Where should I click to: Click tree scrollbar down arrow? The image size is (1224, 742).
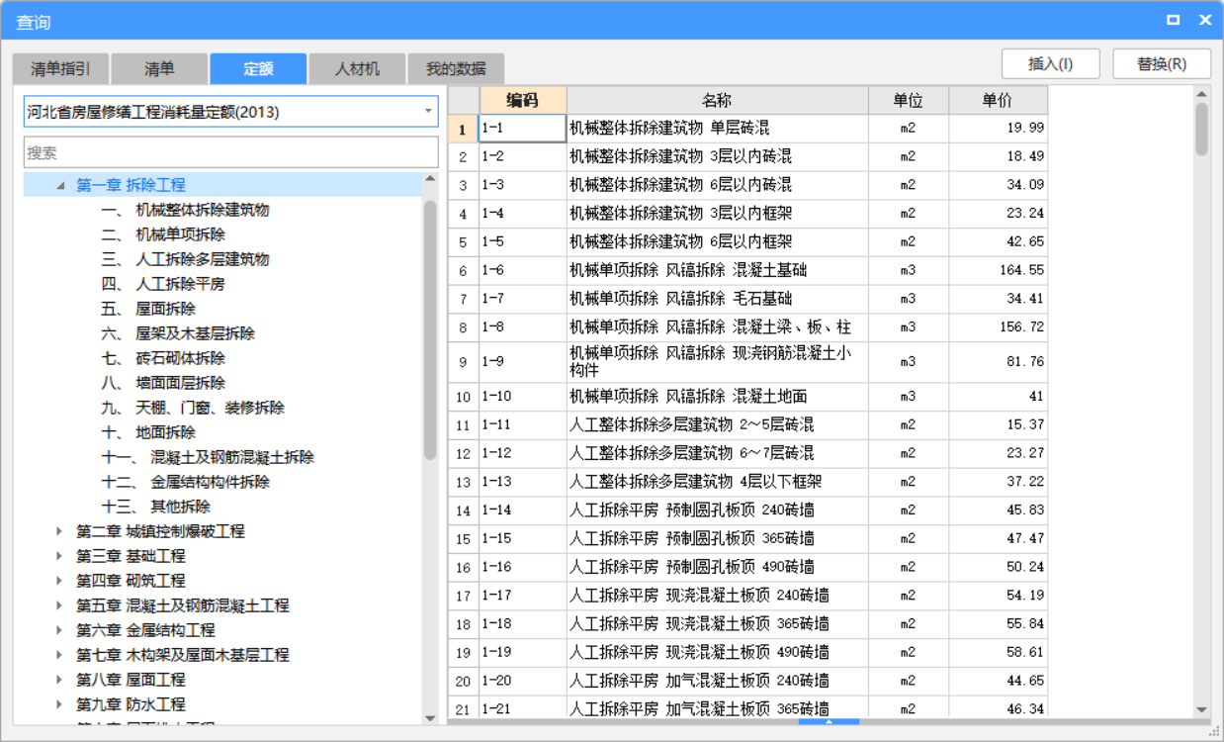[x=430, y=718]
